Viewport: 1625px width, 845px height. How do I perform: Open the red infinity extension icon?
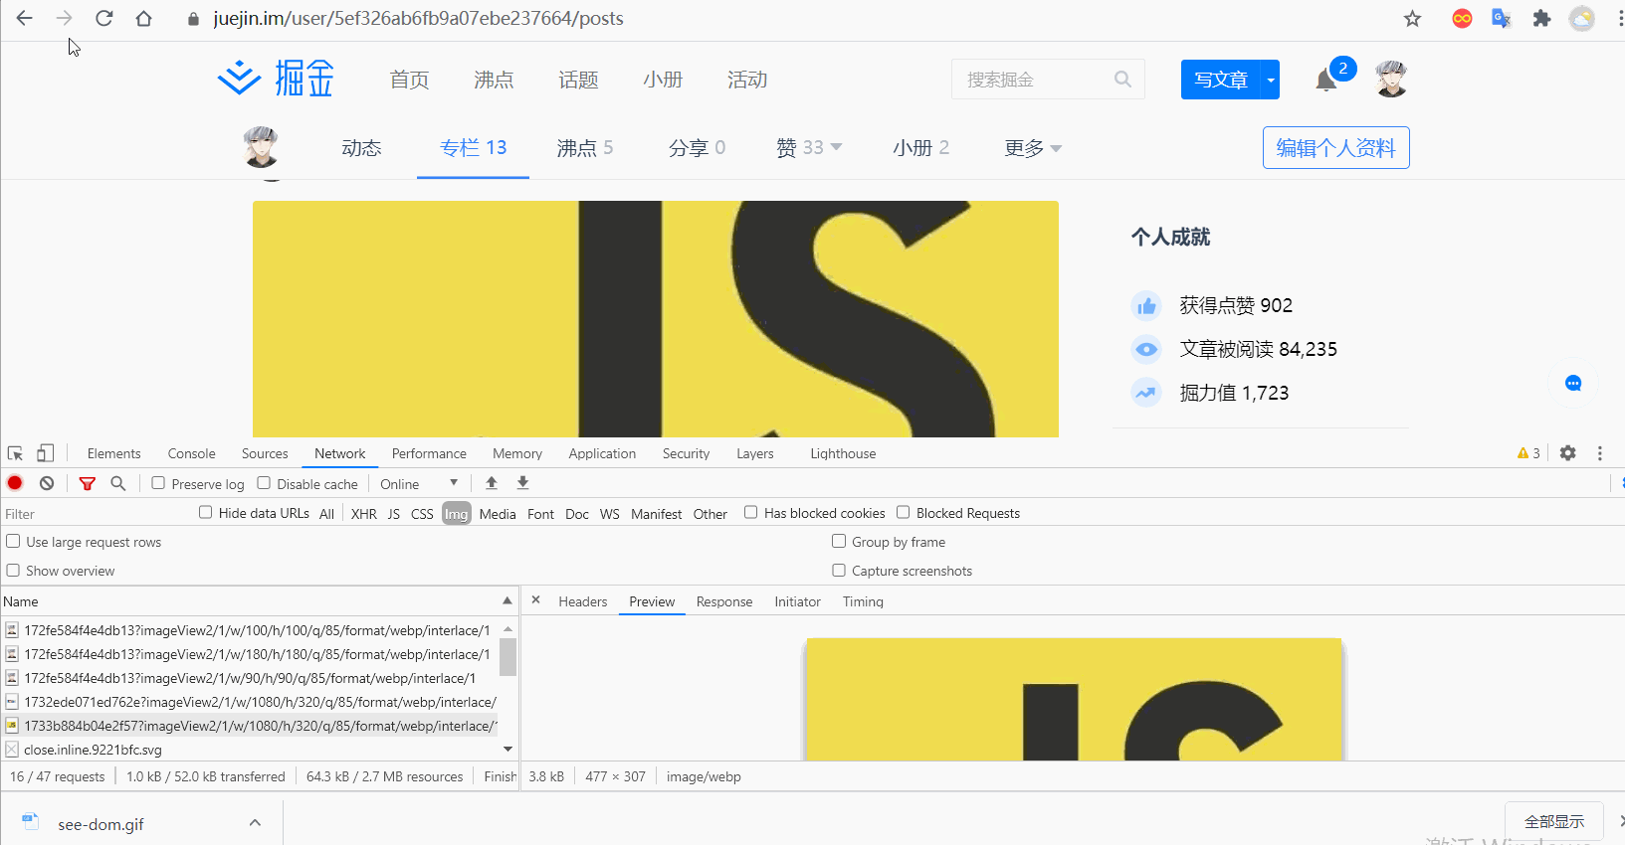click(x=1462, y=19)
